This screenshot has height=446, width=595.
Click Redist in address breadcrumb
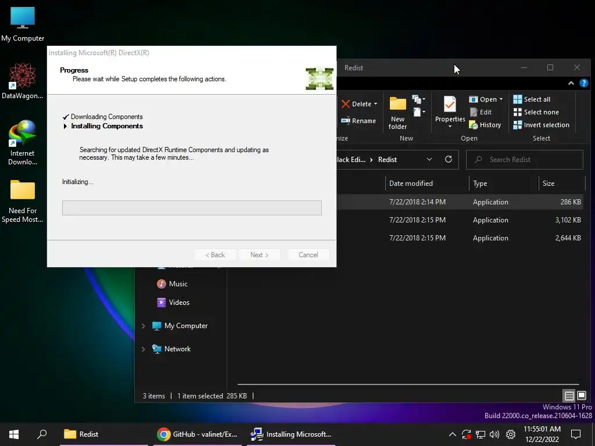coord(388,160)
